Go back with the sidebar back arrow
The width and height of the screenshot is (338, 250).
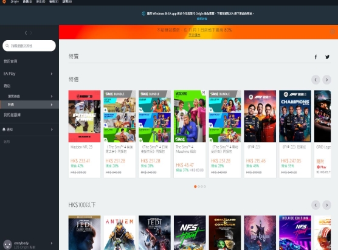[26, 33]
